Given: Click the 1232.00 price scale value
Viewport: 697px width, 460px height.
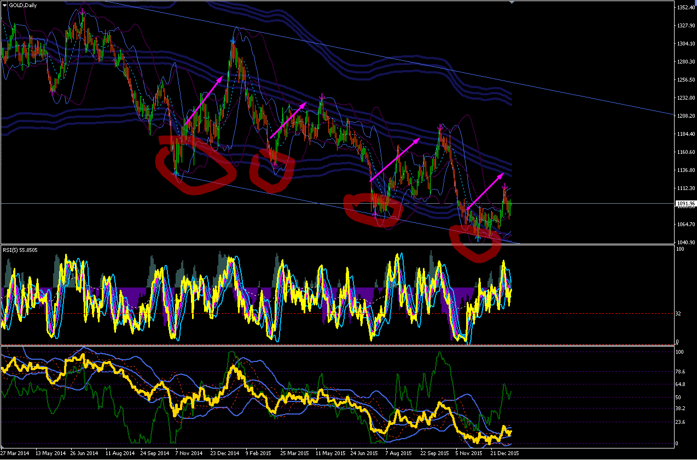Looking at the screenshot, I should (x=686, y=98).
